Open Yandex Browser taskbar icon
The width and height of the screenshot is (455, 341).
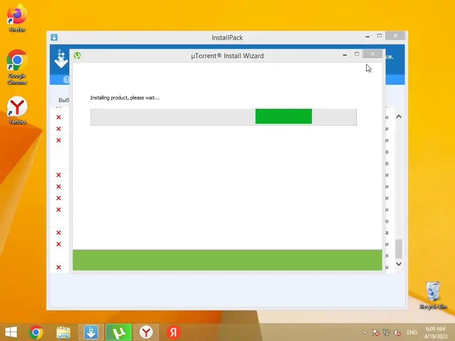(146, 332)
